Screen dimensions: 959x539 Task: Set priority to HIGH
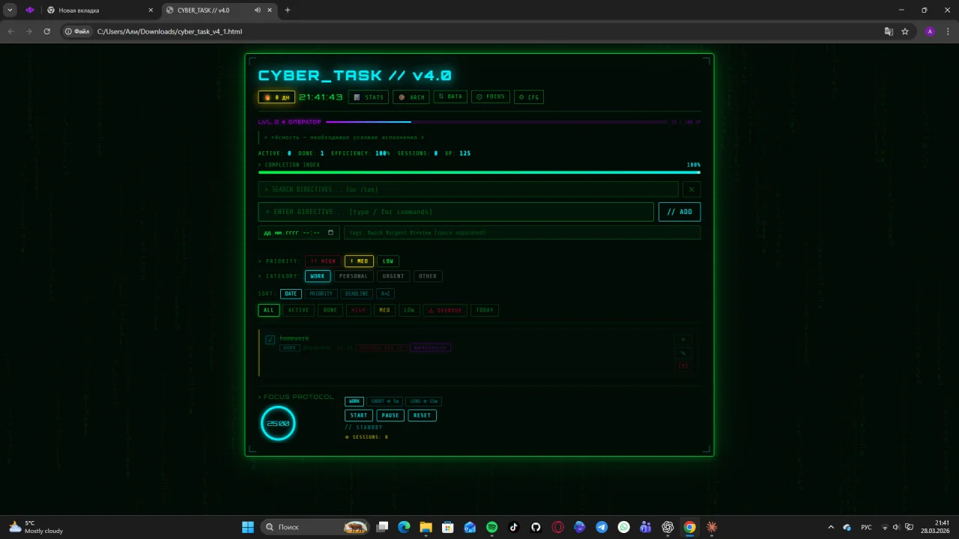[x=324, y=261]
